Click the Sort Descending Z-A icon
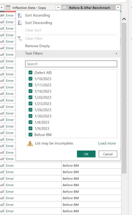 (x=20, y=23)
